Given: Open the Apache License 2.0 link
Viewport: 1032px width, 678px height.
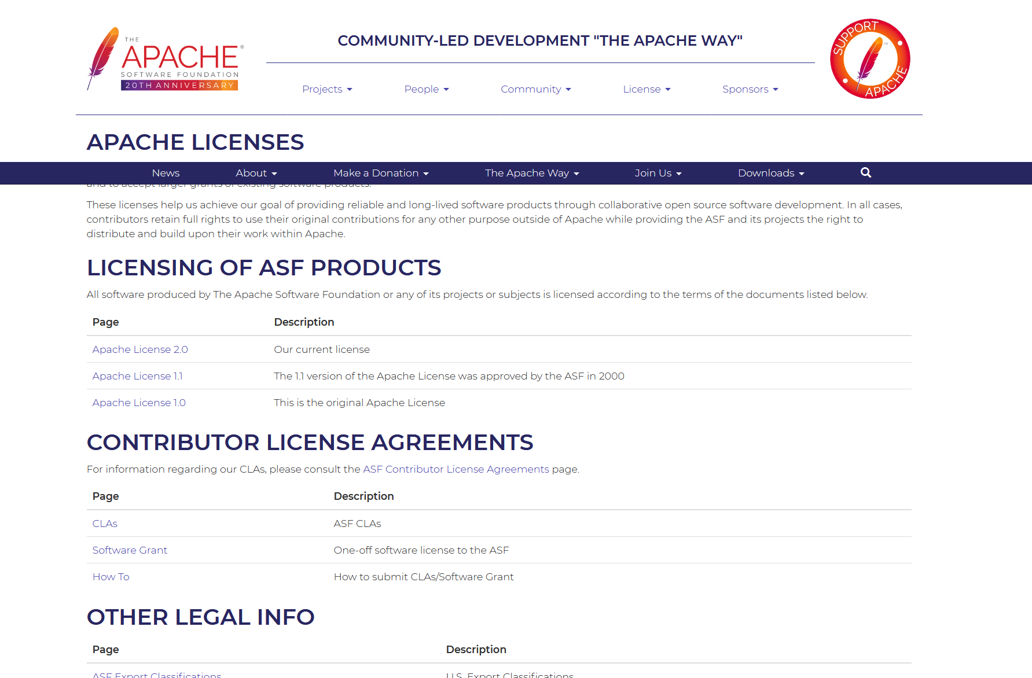Looking at the screenshot, I should [140, 349].
